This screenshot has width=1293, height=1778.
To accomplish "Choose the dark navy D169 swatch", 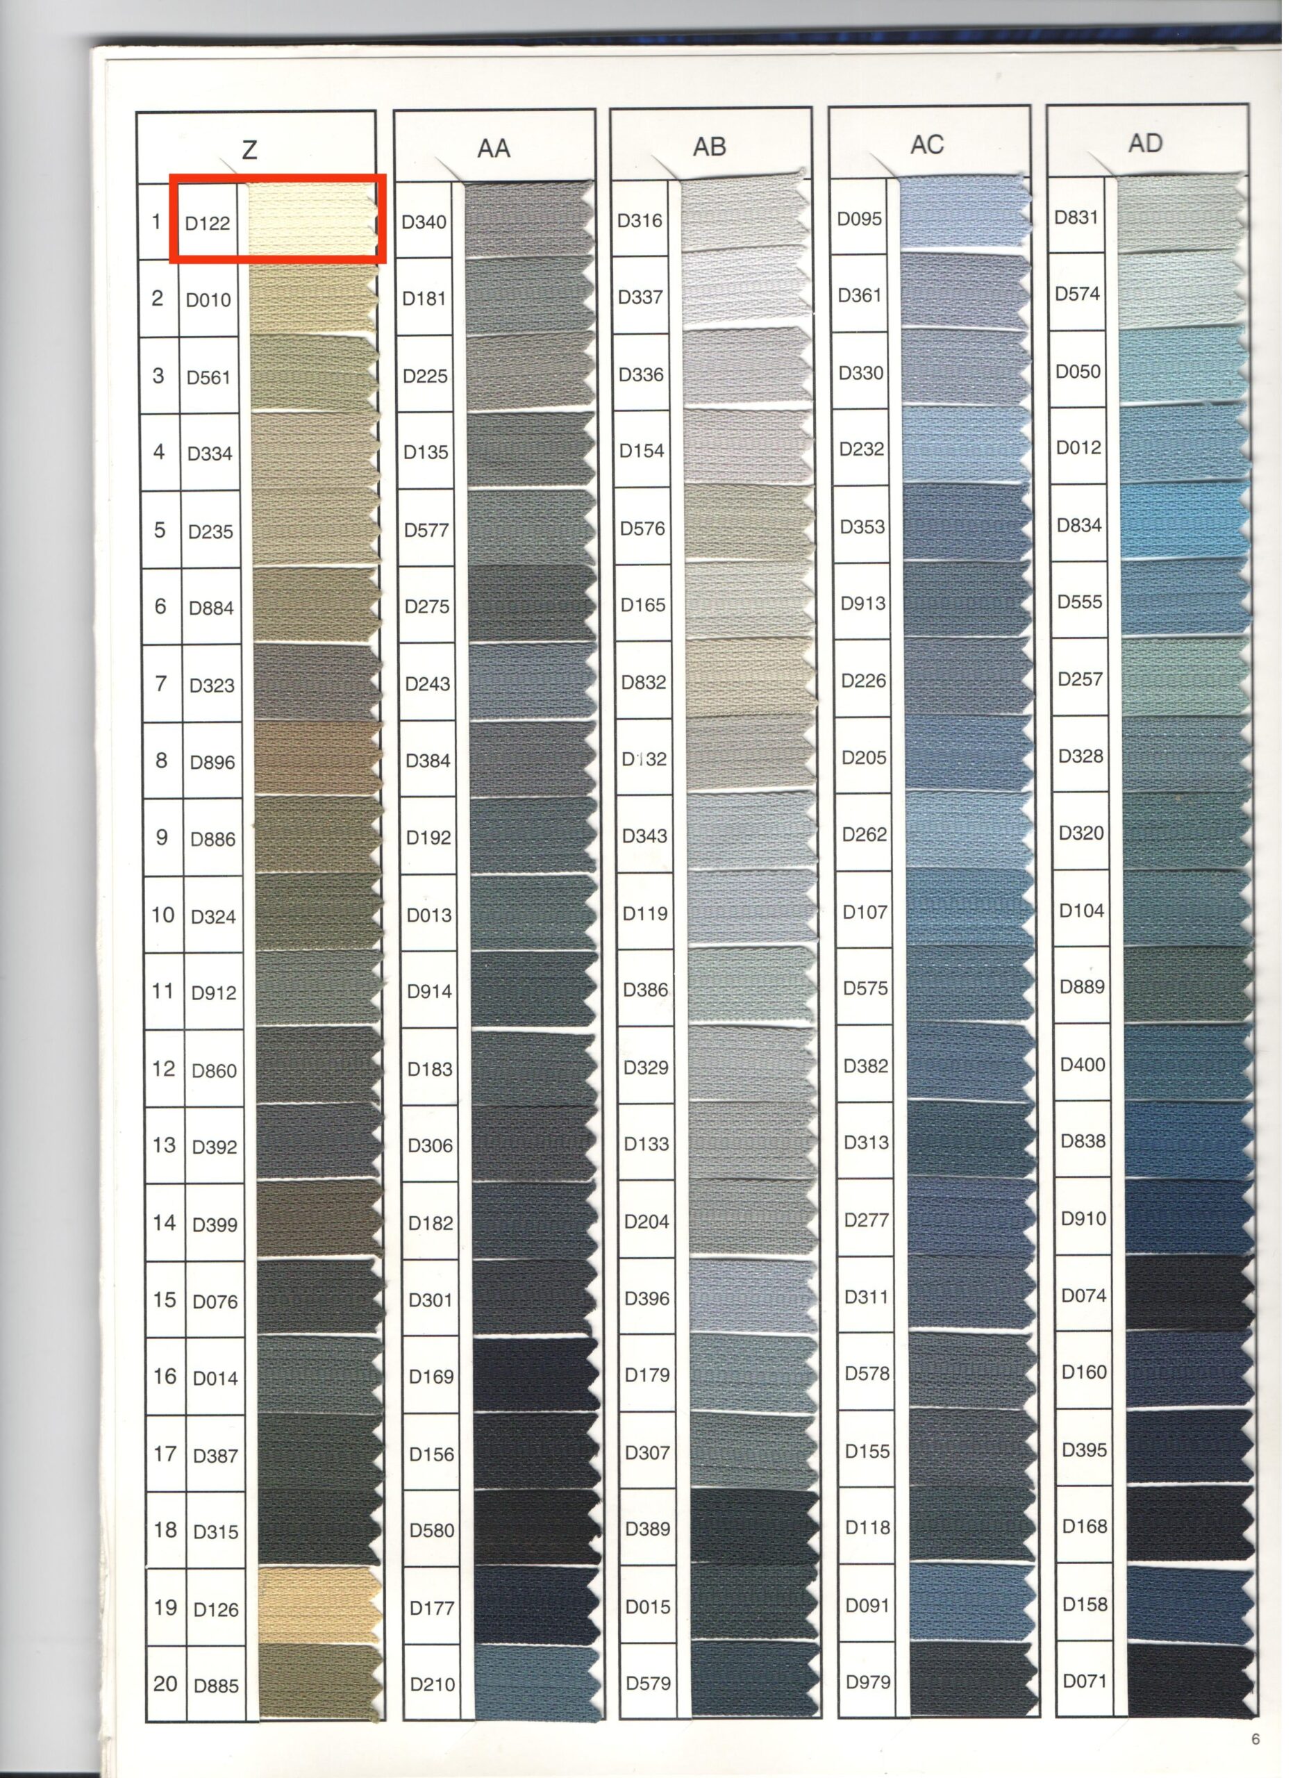I will [x=535, y=1374].
